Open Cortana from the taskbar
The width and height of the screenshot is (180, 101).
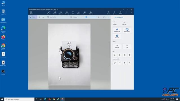(37, 99)
